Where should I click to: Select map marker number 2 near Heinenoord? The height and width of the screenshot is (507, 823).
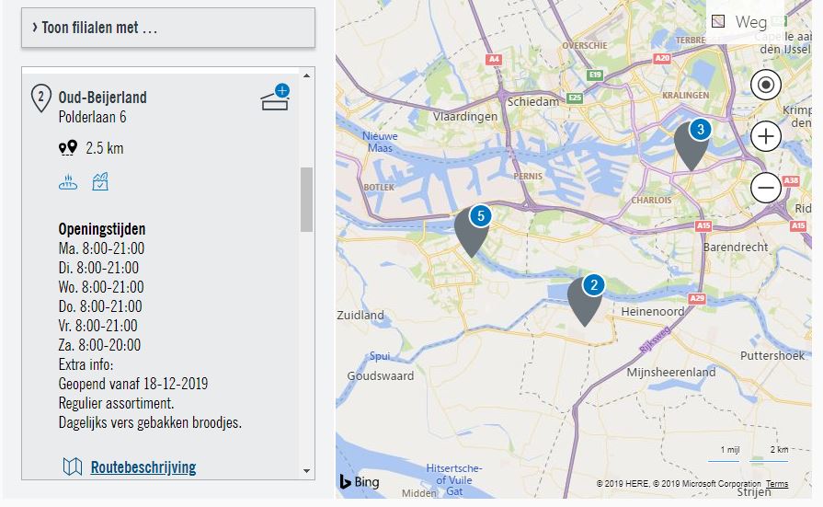click(x=585, y=301)
